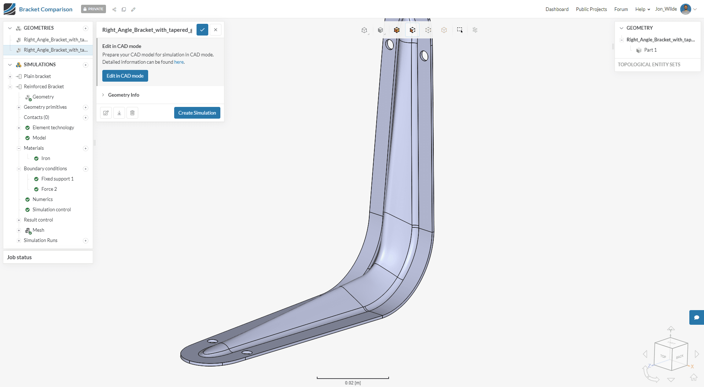Click the pencil edit project icon in header

pos(133,10)
